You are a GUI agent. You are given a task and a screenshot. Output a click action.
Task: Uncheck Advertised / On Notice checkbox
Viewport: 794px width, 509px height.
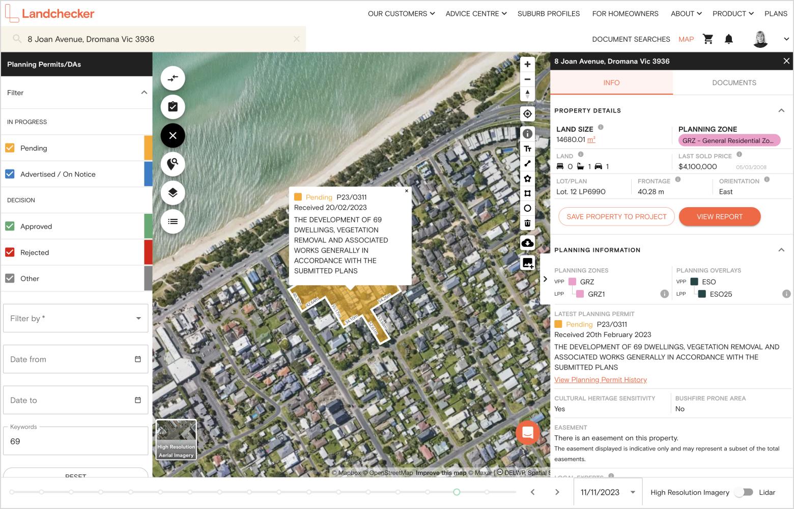coord(10,174)
